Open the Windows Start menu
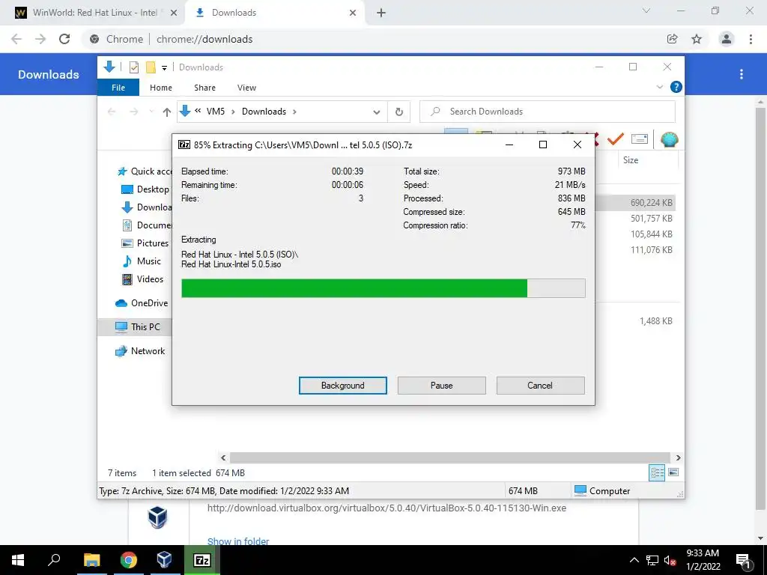767x575 pixels. pyautogui.click(x=18, y=560)
